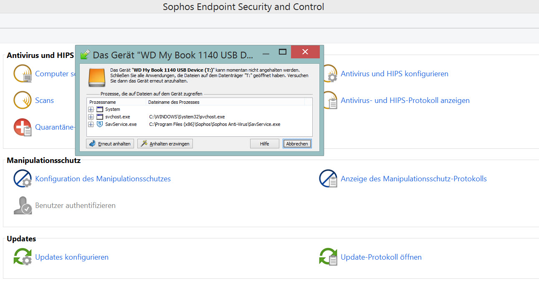
Task: Click the Manipulationsschutz-Protokoll icon
Action: tap(328, 179)
